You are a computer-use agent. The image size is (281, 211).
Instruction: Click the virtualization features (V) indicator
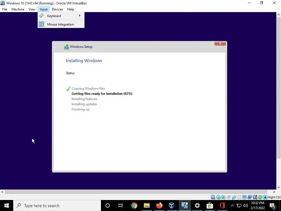click(x=255, y=197)
